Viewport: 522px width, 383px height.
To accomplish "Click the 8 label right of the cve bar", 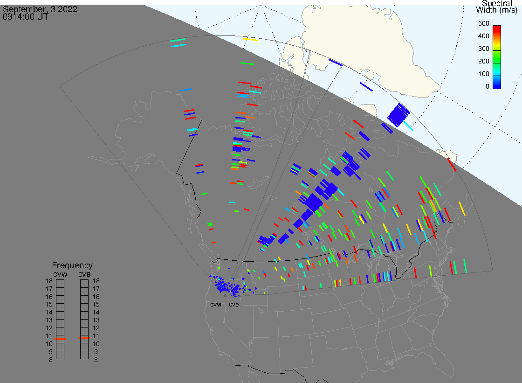I will point(96,360).
